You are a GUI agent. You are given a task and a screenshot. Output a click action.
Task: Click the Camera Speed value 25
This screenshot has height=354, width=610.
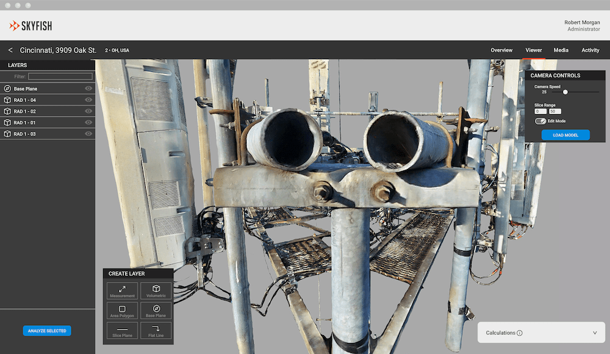pos(544,92)
